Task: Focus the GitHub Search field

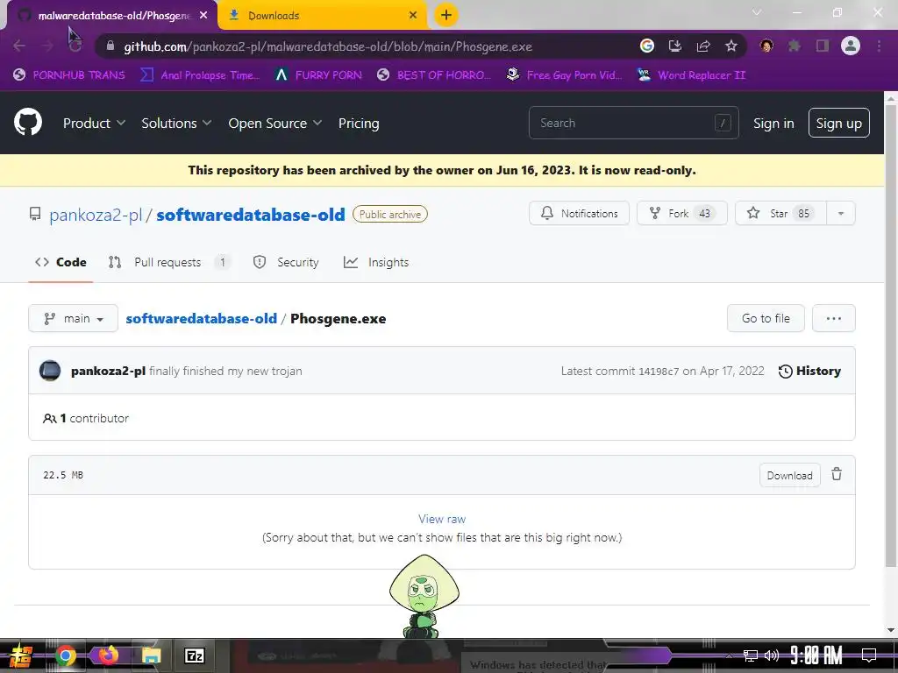Action: [x=633, y=123]
